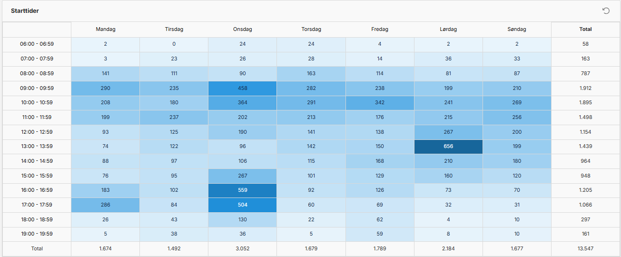
Task: Click the Total column header
Action: (x=585, y=30)
